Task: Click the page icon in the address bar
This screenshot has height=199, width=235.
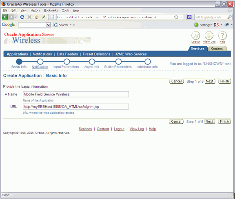Action: [x=52, y=17]
